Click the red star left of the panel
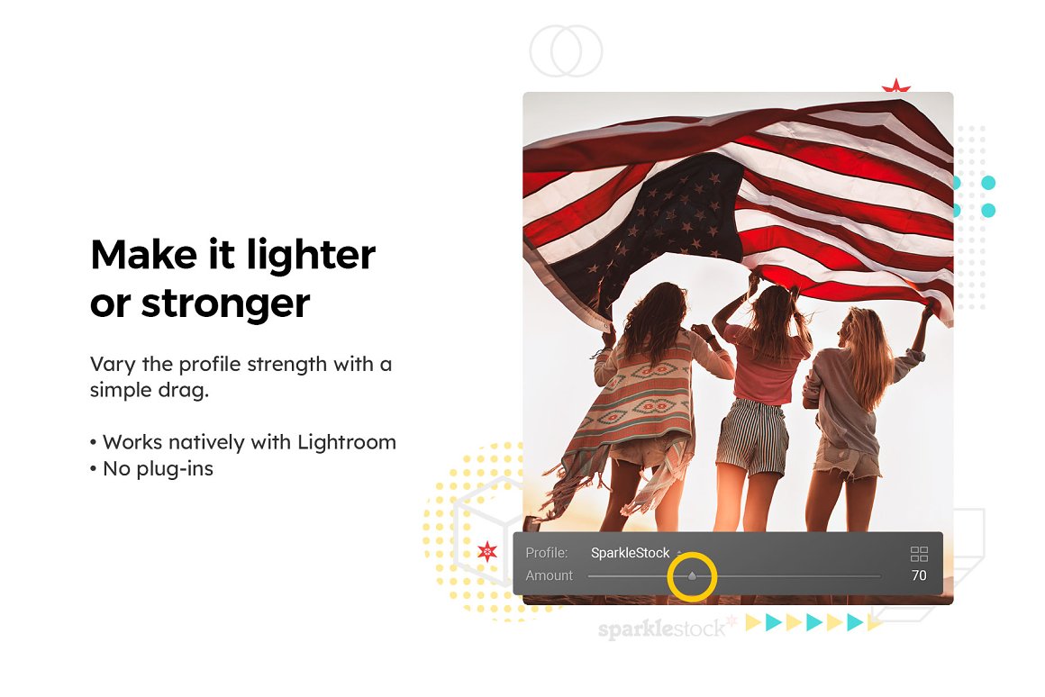Screen dimensions: 1045x697 pyautogui.click(x=487, y=552)
